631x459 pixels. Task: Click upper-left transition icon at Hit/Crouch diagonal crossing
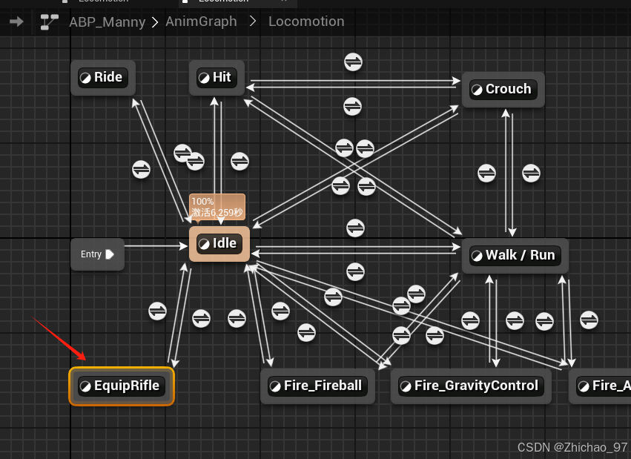[x=345, y=148]
